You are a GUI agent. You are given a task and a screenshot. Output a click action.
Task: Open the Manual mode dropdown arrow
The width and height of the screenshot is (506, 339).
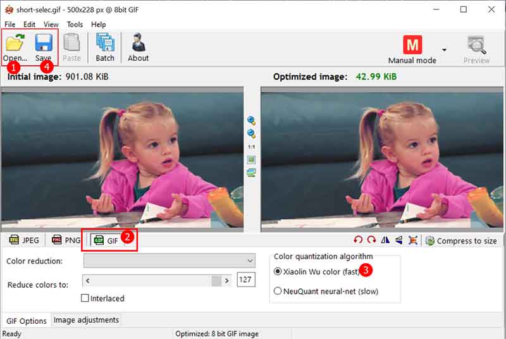pos(445,50)
